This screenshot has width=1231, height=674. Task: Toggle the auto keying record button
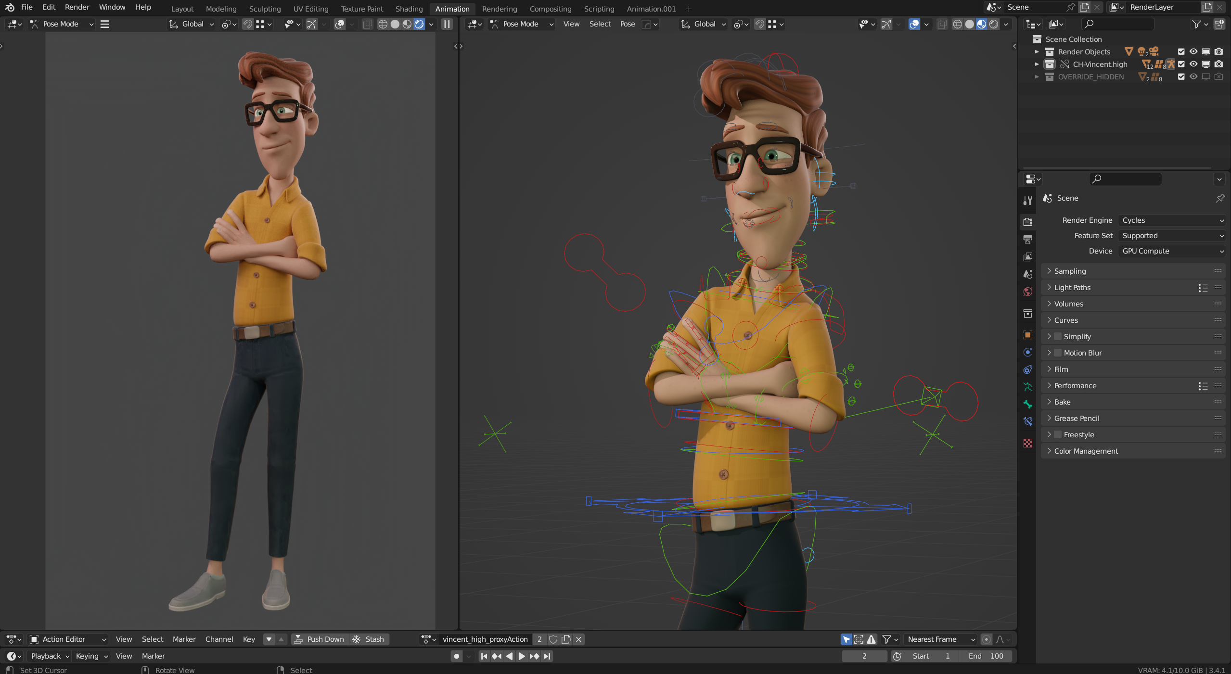456,656
